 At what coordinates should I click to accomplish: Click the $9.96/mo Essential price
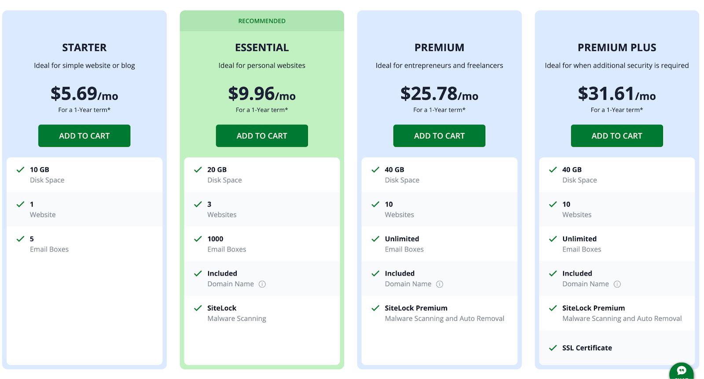click(x=262, y=94)
